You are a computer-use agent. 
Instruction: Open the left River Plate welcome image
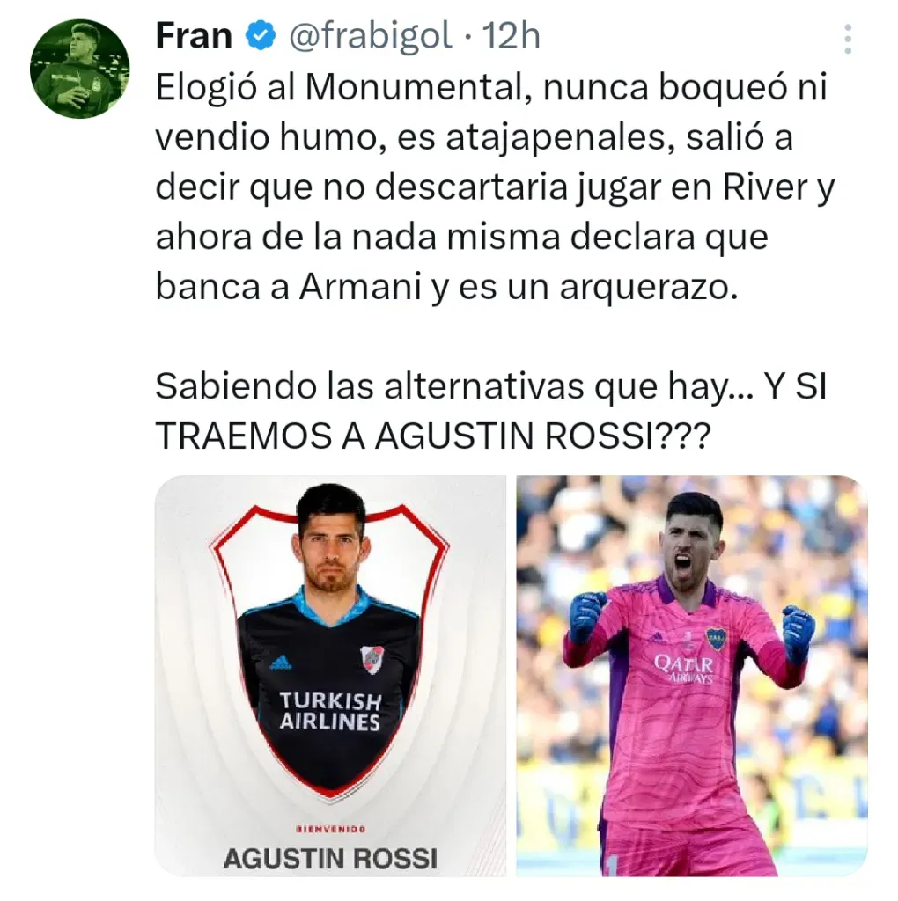pyautogui.click(x=330, y=676)
